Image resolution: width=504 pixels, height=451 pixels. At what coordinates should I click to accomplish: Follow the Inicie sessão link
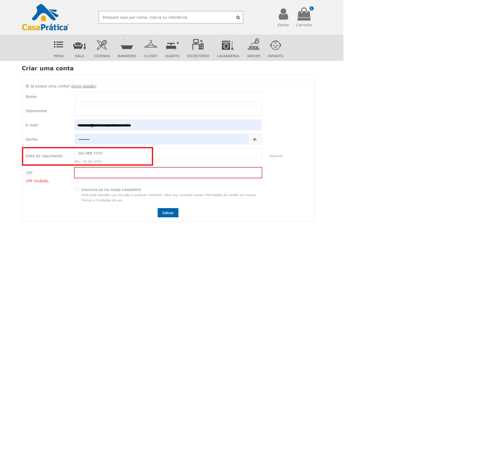coord(84,86)
